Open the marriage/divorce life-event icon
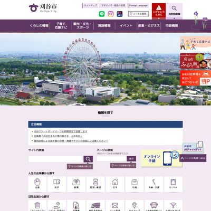The width and height of the screenshot is (211, 211). (95, 184)
